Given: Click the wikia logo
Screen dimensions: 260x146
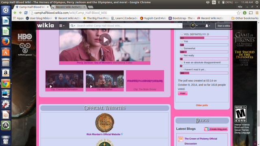Looking at the screenshot, I should 45,26.
